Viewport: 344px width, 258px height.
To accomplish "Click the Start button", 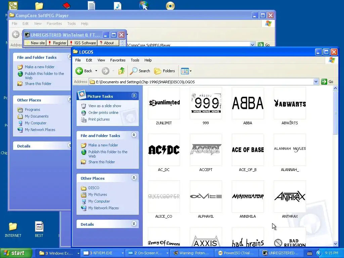I will tap(15, 253).
